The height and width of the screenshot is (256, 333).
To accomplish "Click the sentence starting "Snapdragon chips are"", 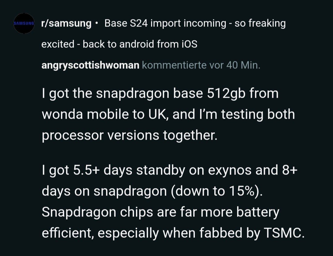I will tap(160, 212).
